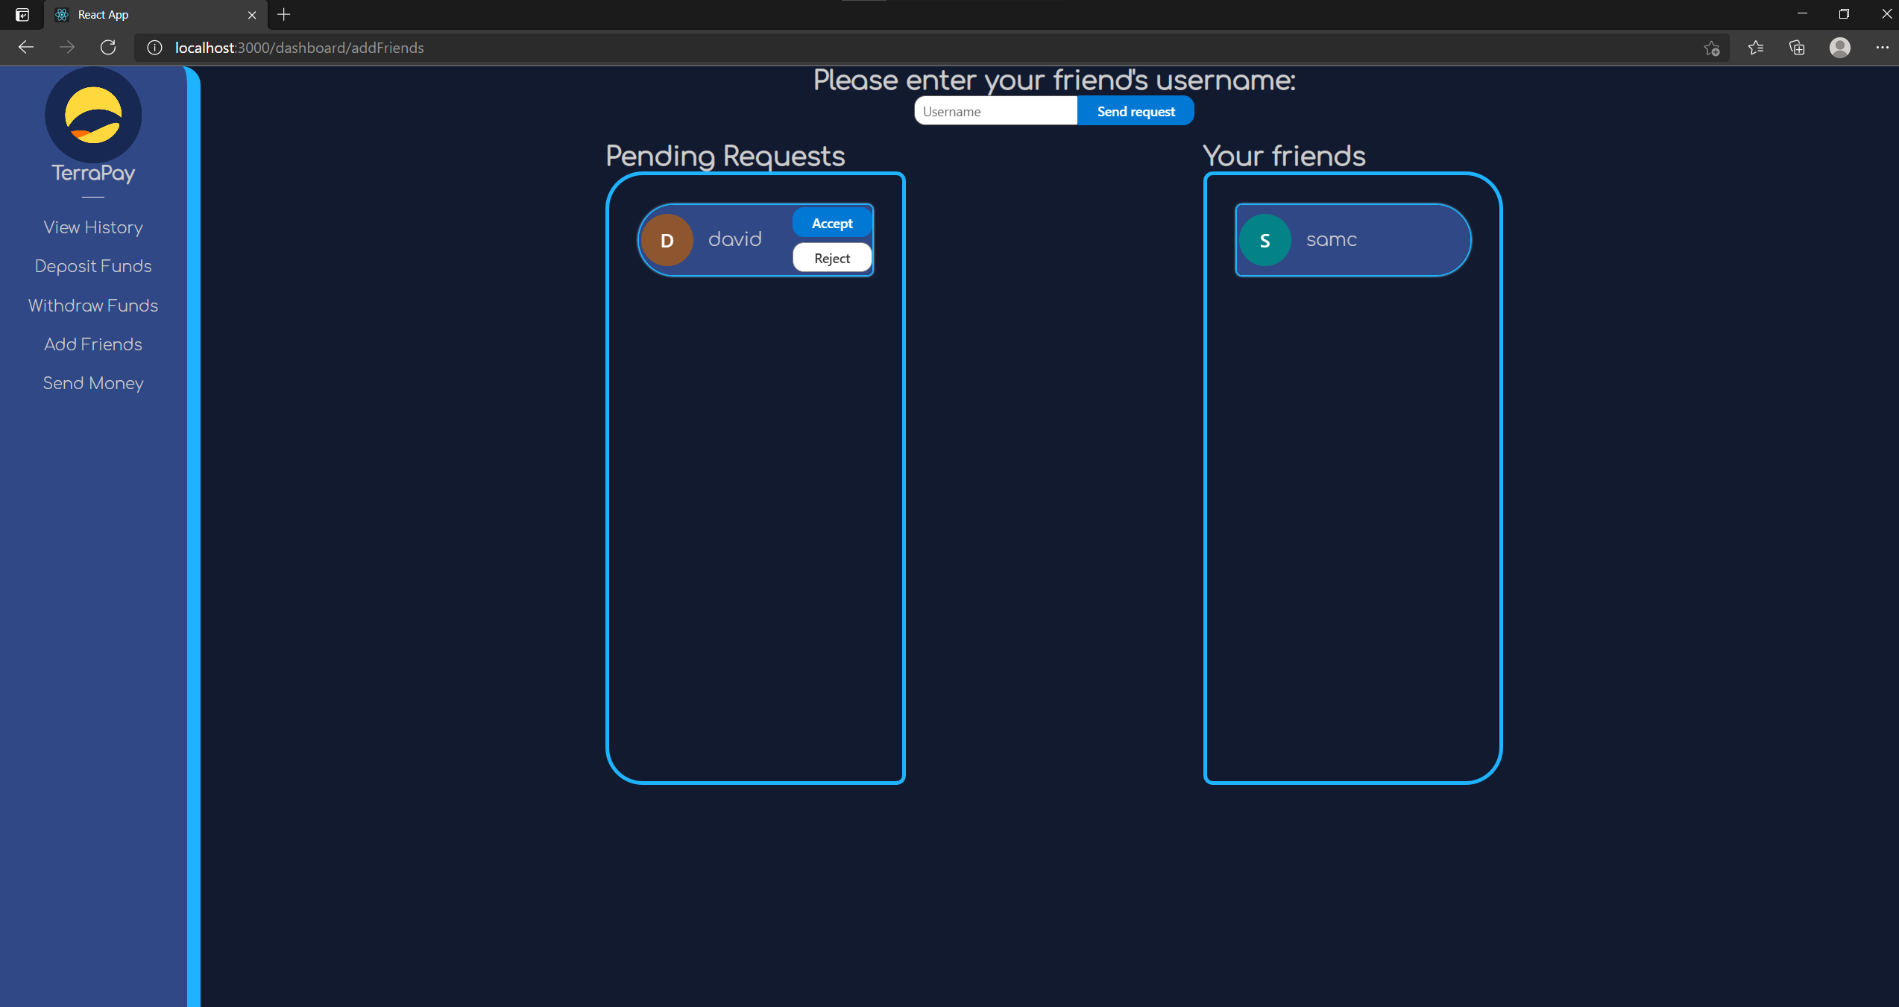Open browser Collections icon

(x=1797, y=48)
